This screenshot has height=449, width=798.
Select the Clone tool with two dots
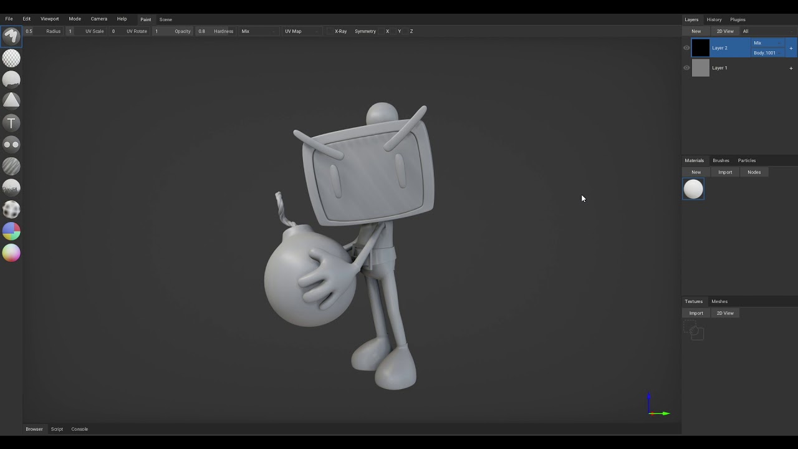click(x=11, y=145)
